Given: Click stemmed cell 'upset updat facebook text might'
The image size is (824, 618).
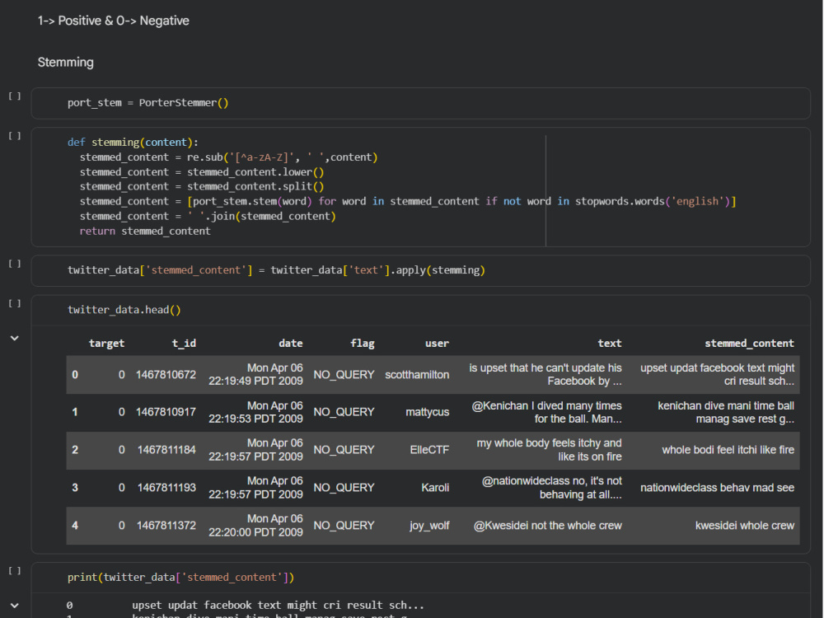Looking at the screenshot, I should [718, 368].
